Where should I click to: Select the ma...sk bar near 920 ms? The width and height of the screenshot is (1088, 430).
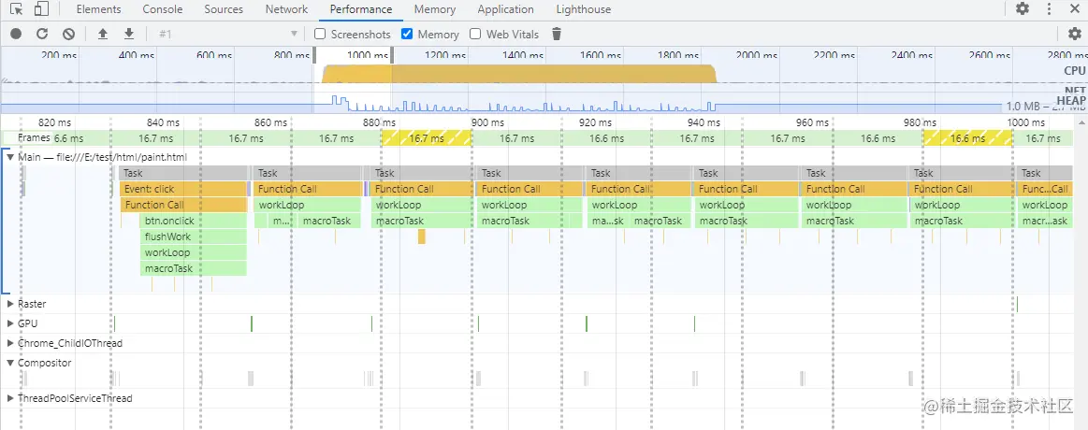(x=608, y=221)
